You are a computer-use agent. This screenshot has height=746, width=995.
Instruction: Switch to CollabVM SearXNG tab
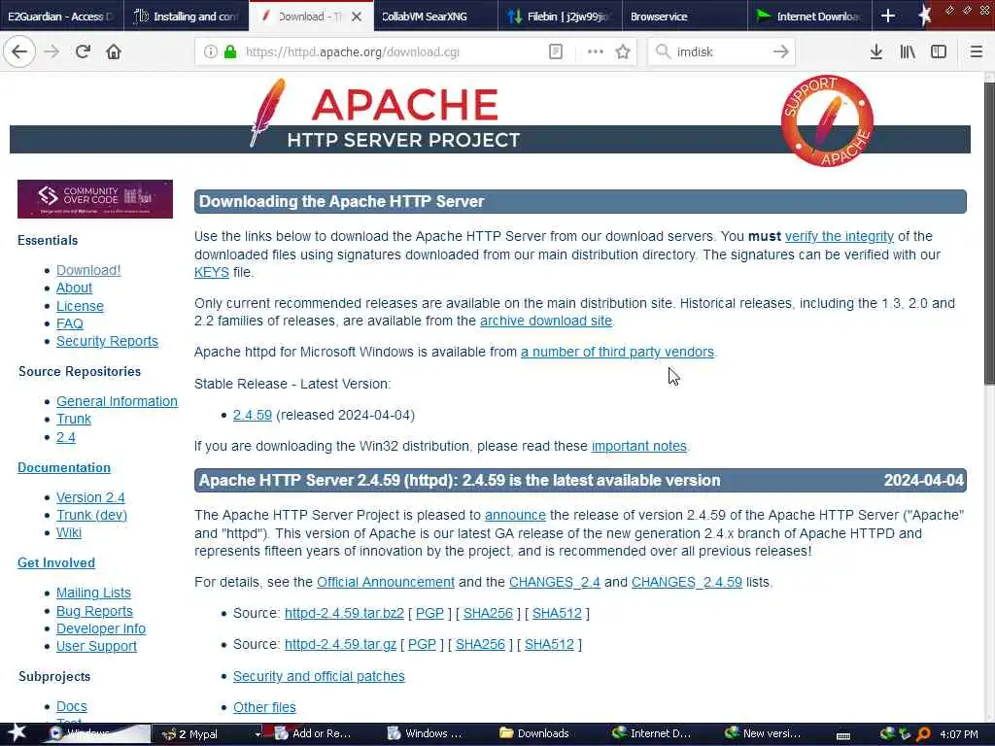click(x=436, y=16)
